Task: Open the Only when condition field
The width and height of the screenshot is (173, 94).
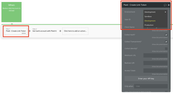Action: pos(151,86)
